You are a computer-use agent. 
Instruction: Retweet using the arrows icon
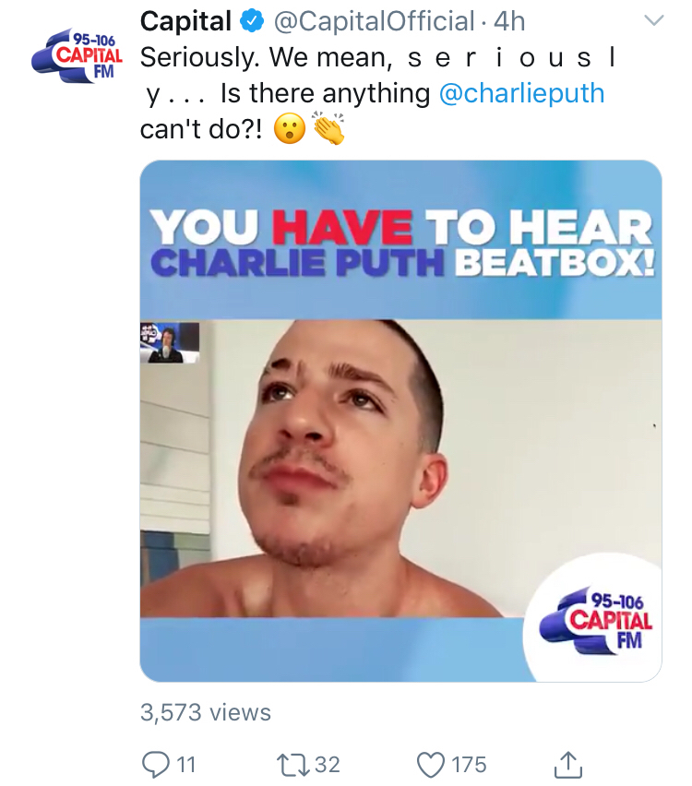point(292,765)
